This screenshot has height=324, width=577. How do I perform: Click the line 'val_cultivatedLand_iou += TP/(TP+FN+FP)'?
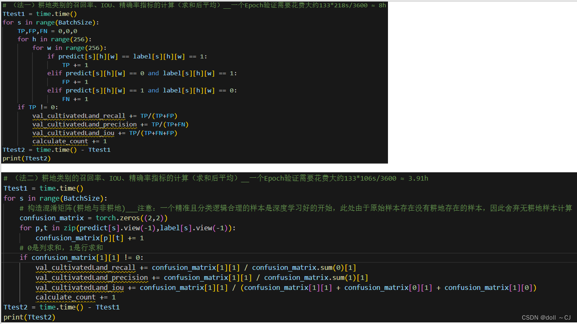pos(105,133)
